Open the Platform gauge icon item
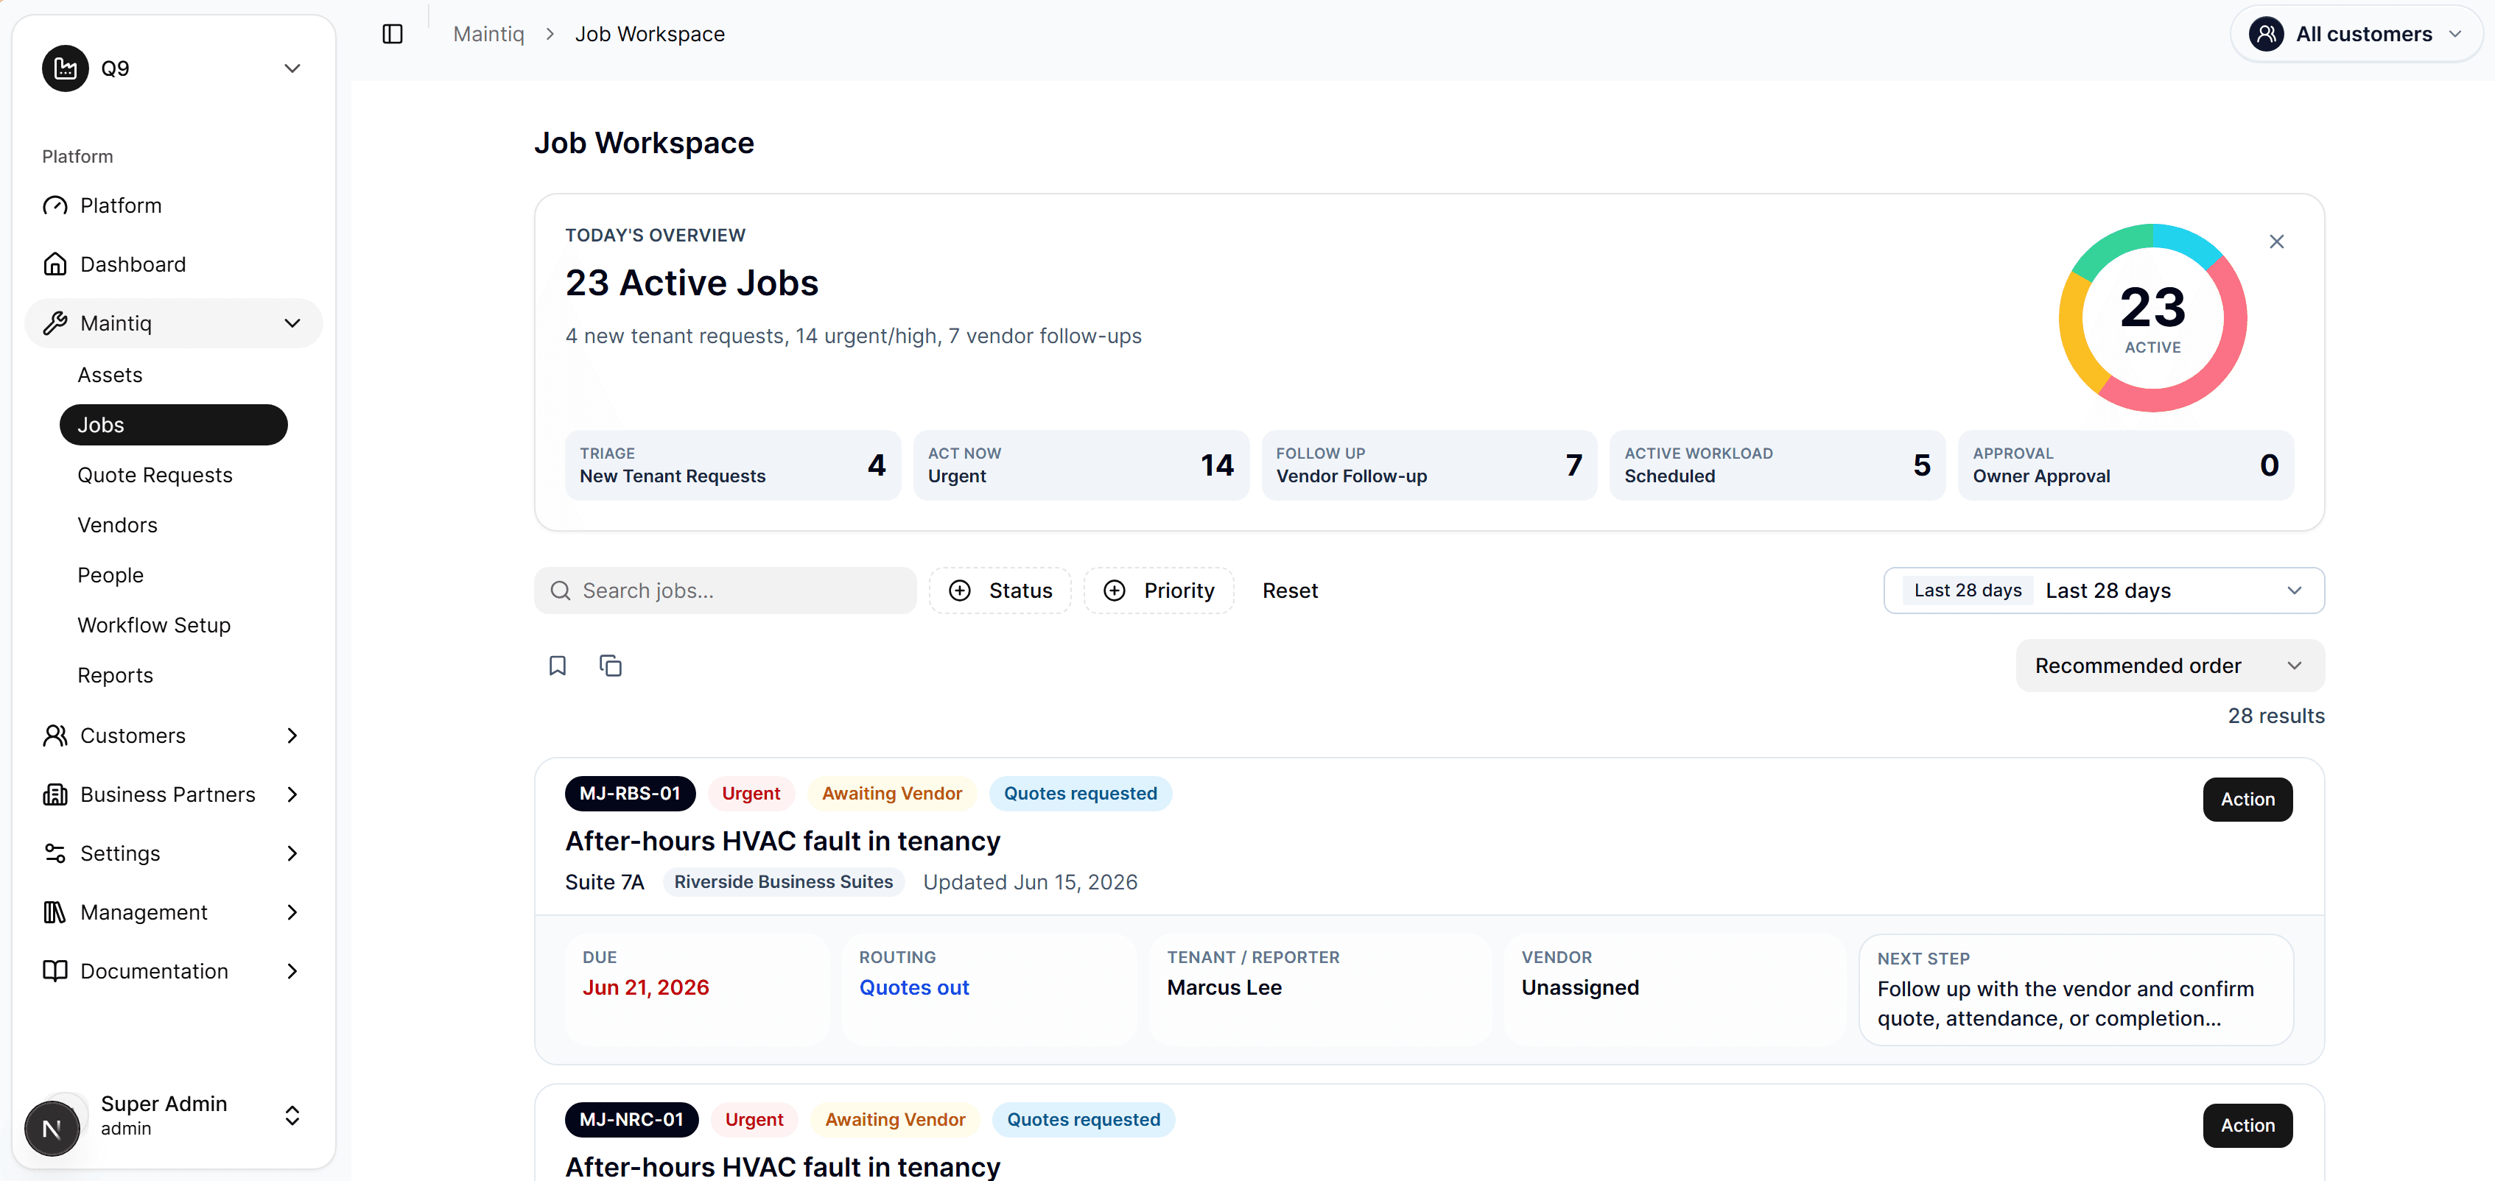The image size is (2495, 1181). pyautogui.click(x=55, y=205)
